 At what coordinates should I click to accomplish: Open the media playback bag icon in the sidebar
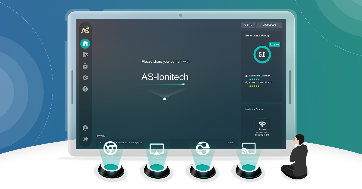pos(85,66)
